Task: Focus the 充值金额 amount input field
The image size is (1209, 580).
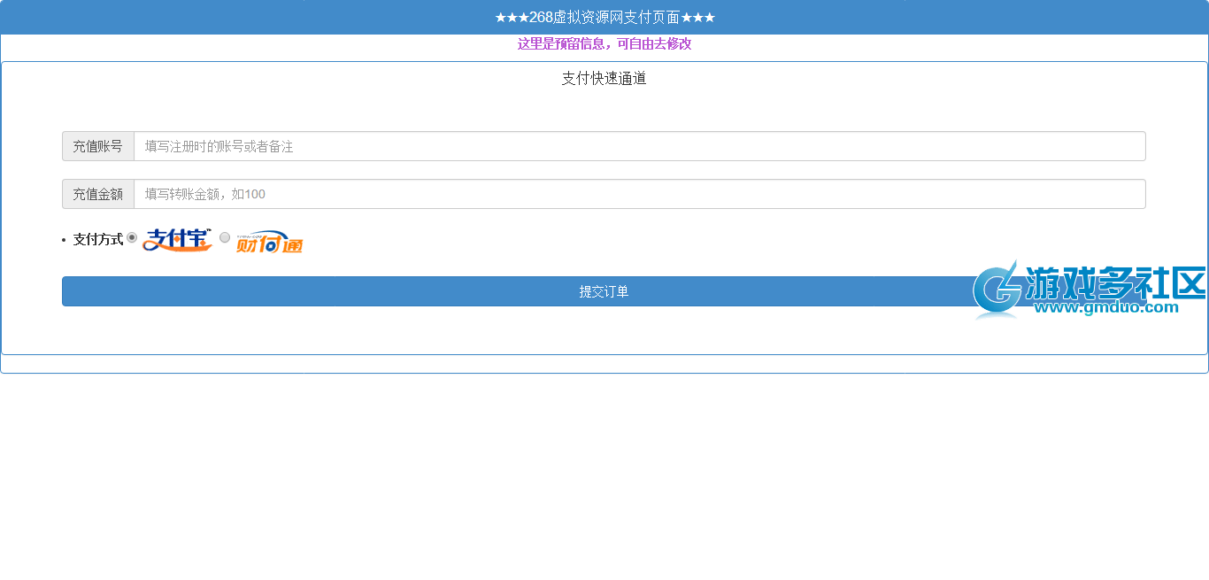Action: pos(640,194)
